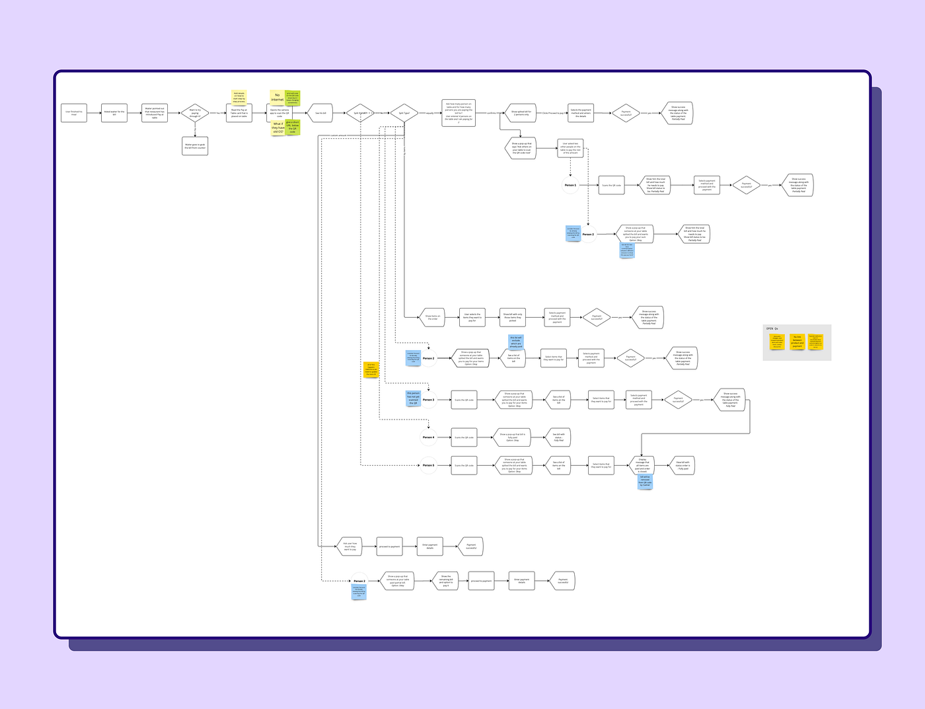Select 'Select items that they want' node in Person 5 row

pyautogui.click(x=601, y=465)
